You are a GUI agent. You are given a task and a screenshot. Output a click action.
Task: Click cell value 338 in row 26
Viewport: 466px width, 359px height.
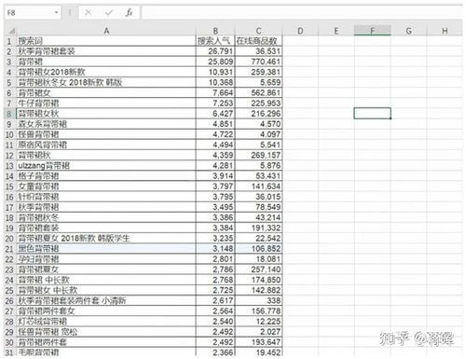tap(258, 300)
